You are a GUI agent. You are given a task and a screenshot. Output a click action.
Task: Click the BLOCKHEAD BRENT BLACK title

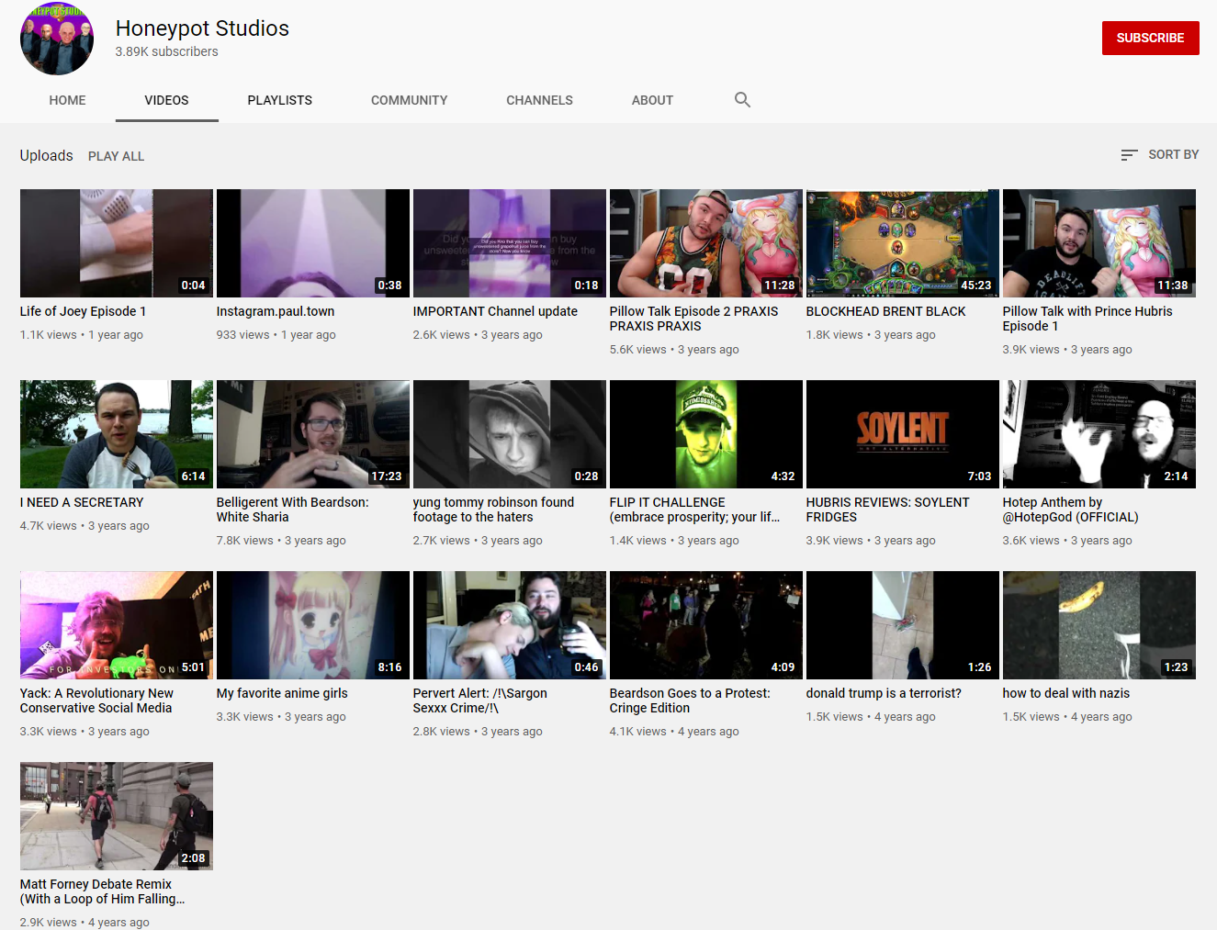(885, 311)
